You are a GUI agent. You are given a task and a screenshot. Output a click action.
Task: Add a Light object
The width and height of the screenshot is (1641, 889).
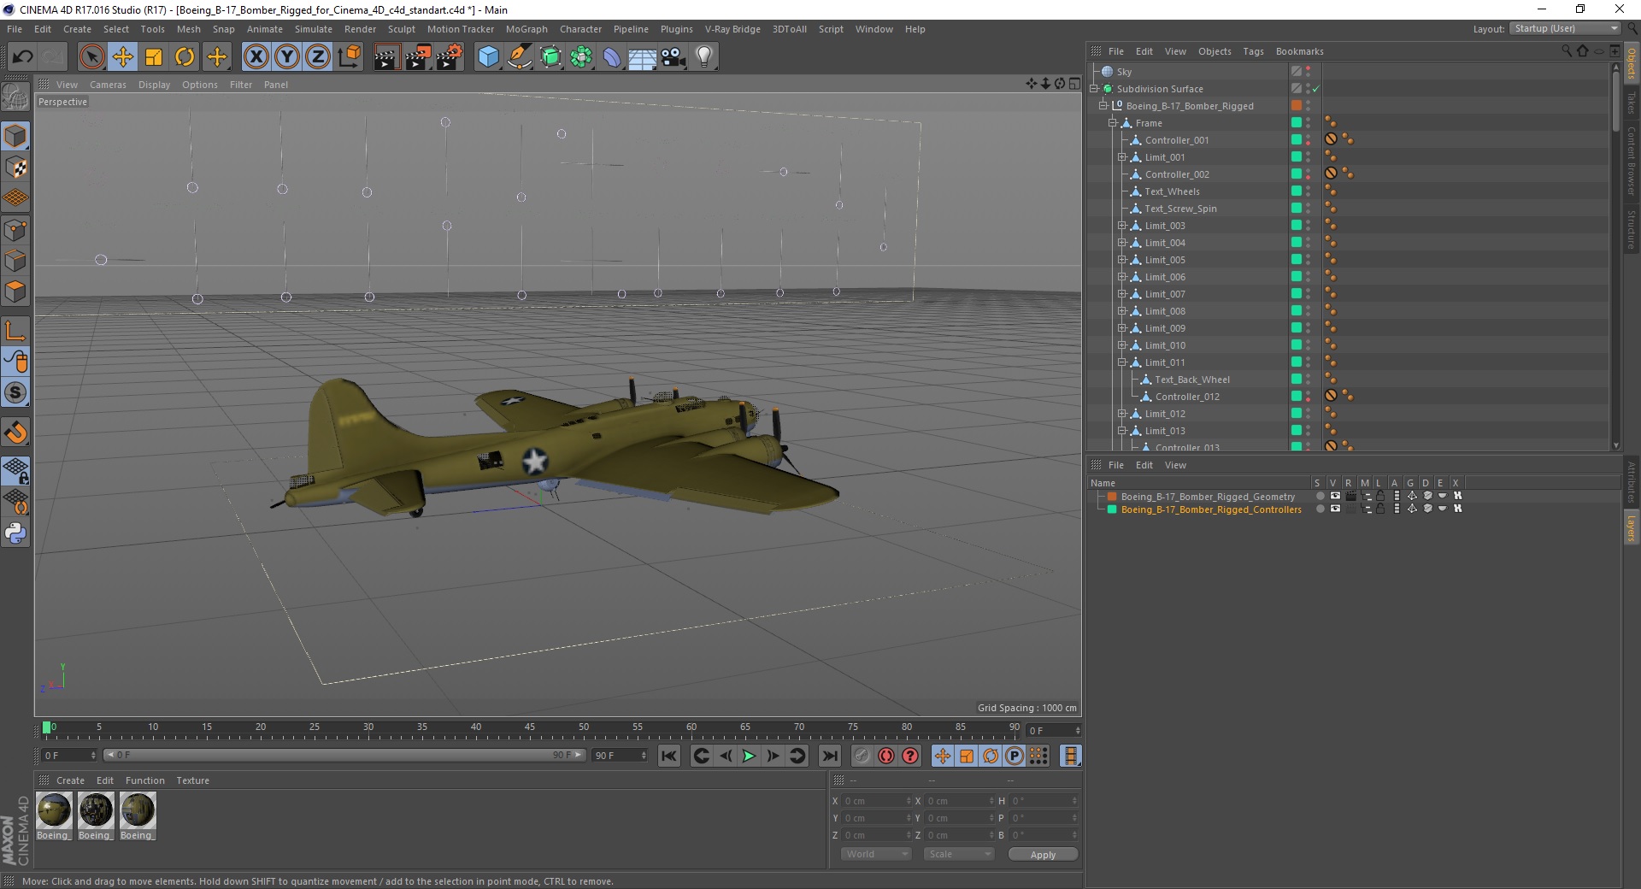[x=704, y=57]
